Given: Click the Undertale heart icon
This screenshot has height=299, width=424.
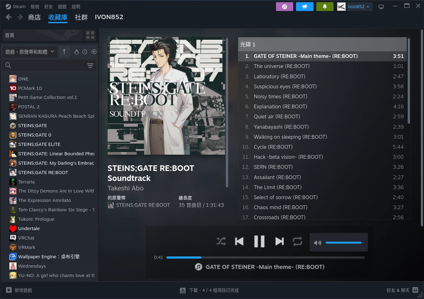Looking at the screenshot, I should (13, 229).
